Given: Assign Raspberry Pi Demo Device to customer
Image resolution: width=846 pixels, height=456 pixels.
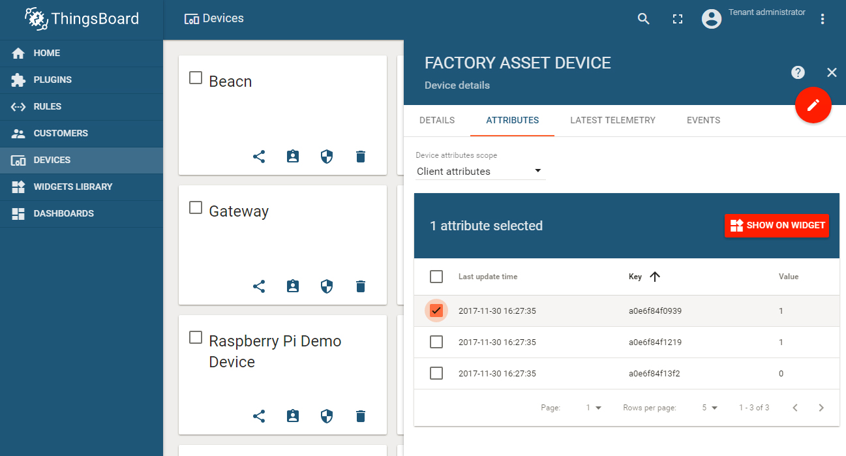Looking at the screenshot, I should pos(293,416).
